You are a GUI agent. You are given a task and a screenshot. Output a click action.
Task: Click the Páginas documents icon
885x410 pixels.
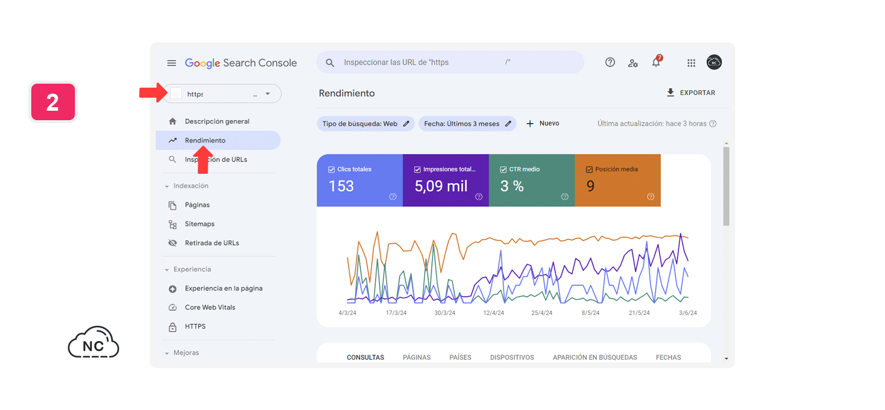click(x=172, y=205)
